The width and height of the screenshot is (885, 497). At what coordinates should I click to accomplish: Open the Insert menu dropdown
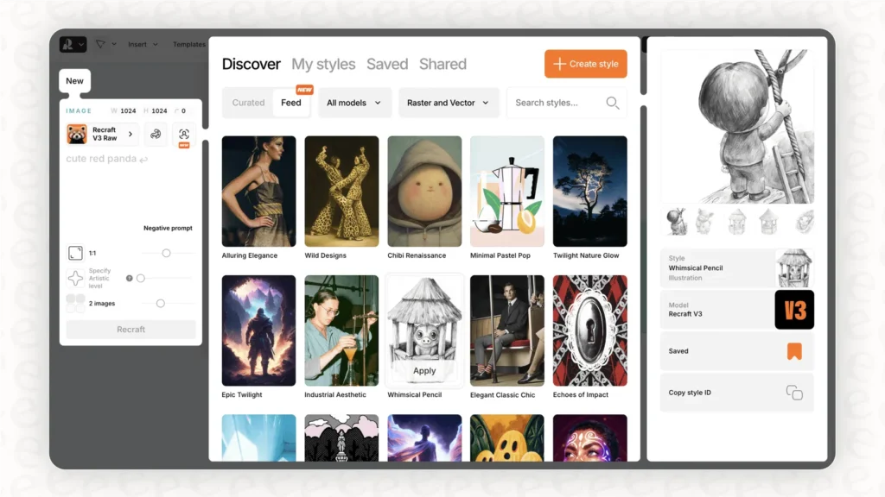143,44
